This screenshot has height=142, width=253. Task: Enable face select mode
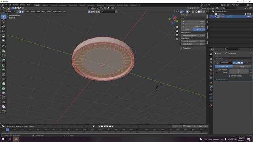(x=23, y=11)
